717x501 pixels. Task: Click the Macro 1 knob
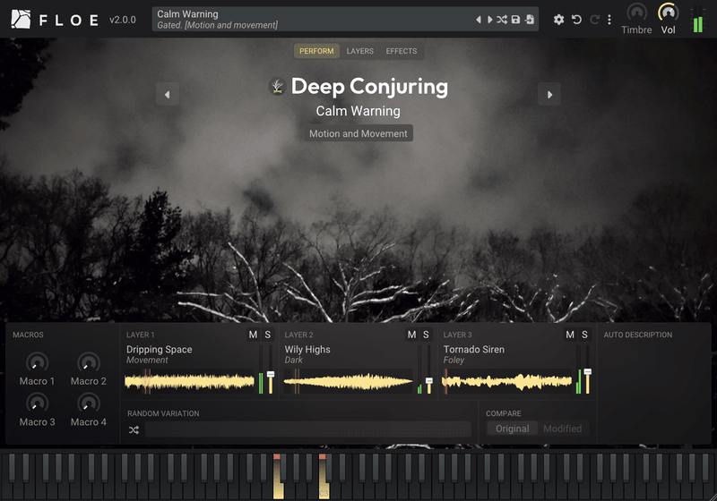pos(37,362)
